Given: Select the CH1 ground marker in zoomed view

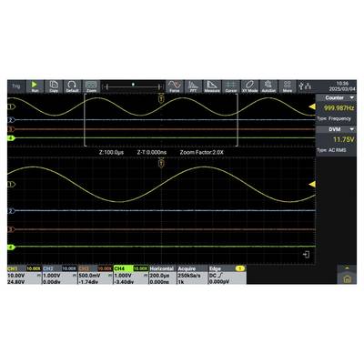Looking at the screenshot, I should coord(12,184).
